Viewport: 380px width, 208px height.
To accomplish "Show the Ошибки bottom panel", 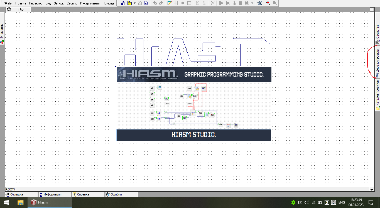I will tap(121, 194).
